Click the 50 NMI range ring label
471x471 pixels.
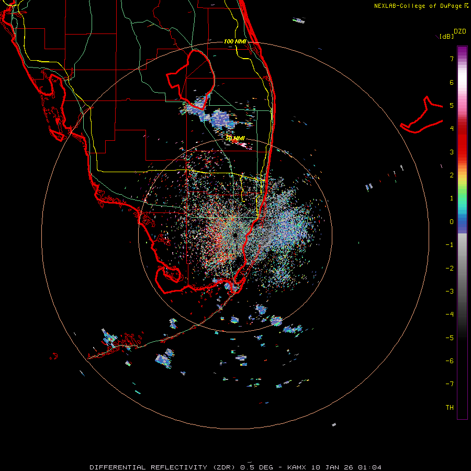pyautogui.click(x=235, y=138)
